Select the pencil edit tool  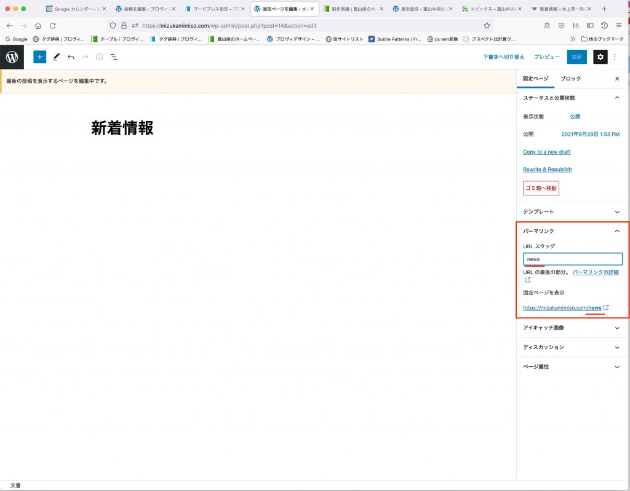(x=56, y=57)
